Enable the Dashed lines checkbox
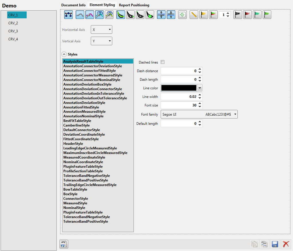Screen dimensions: 293x251 [x=163, y=62]
